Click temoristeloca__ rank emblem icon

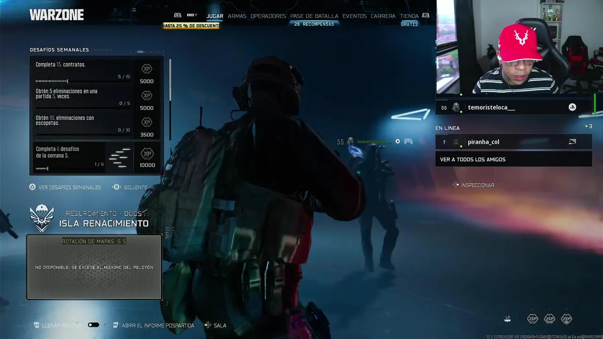click(x=456, y=107)
